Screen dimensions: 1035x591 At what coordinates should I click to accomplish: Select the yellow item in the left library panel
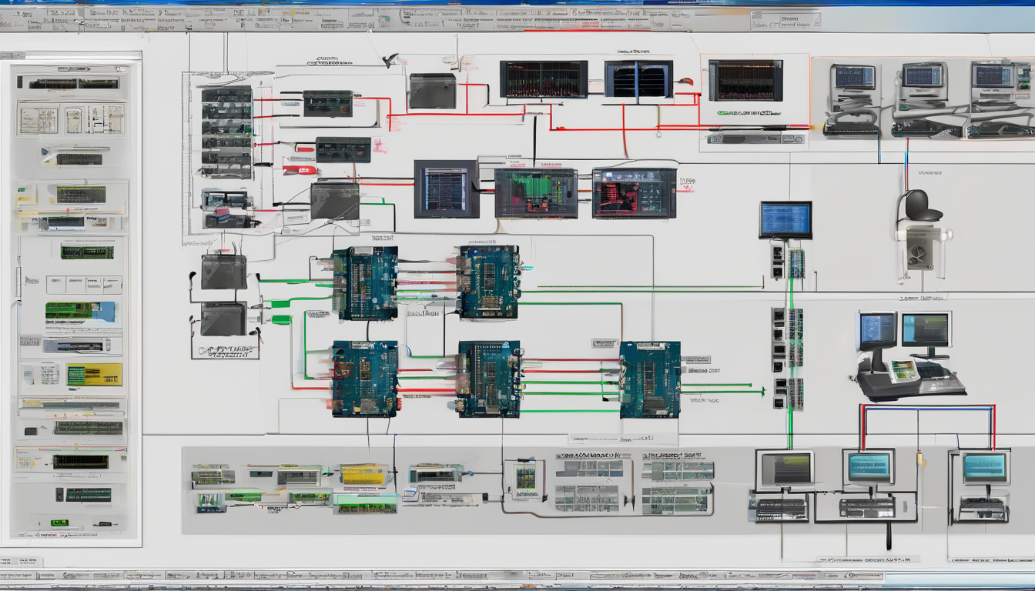[x=94, y=375]
